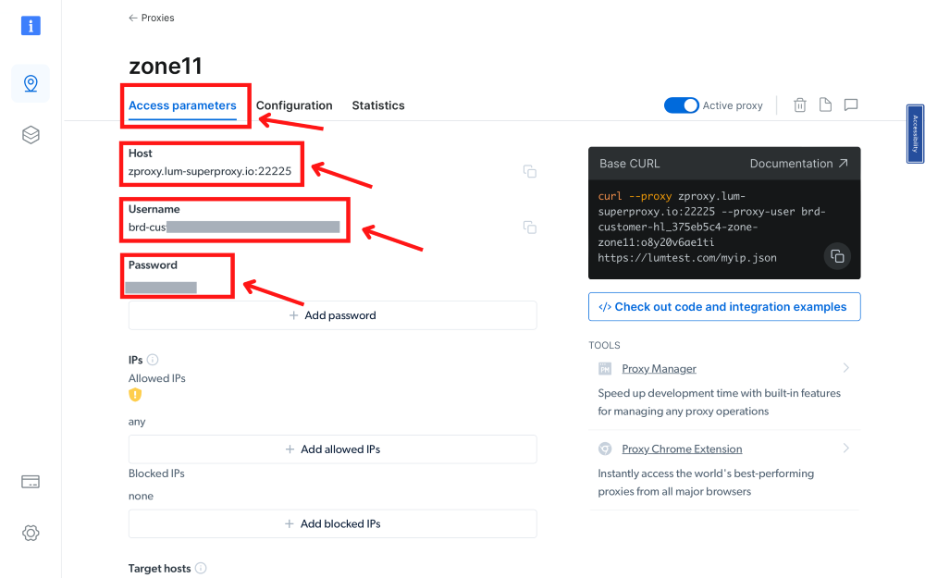Open Settings via the gear icon
925x578 pixels.
pyautogui.click(x=31, y=533)
